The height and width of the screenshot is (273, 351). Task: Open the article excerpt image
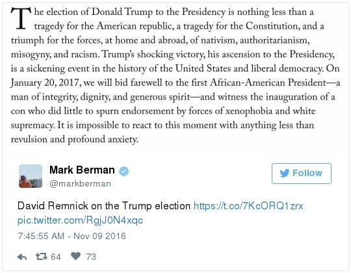175,75
